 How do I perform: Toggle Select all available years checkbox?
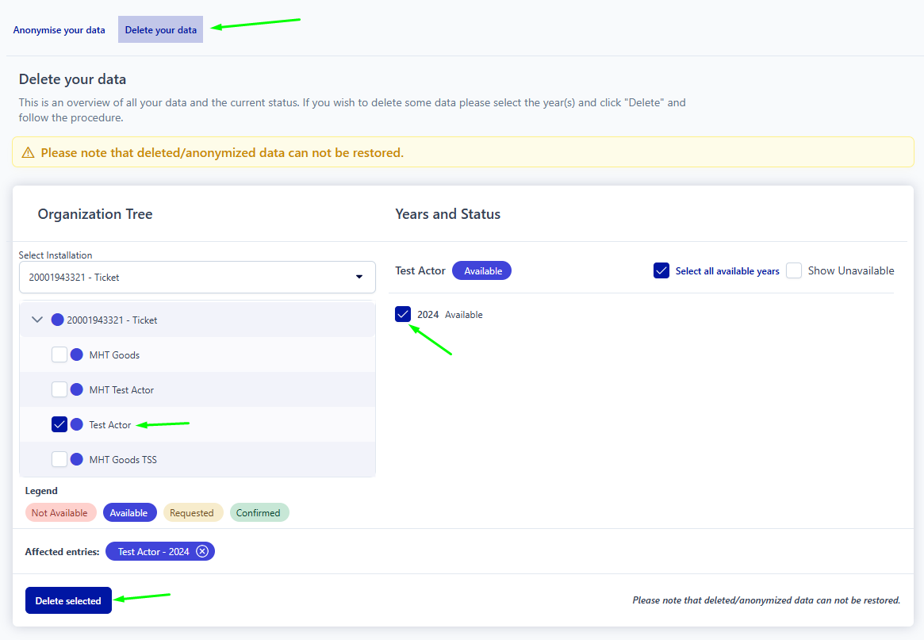pyautogui.click(x=661, y=270)
